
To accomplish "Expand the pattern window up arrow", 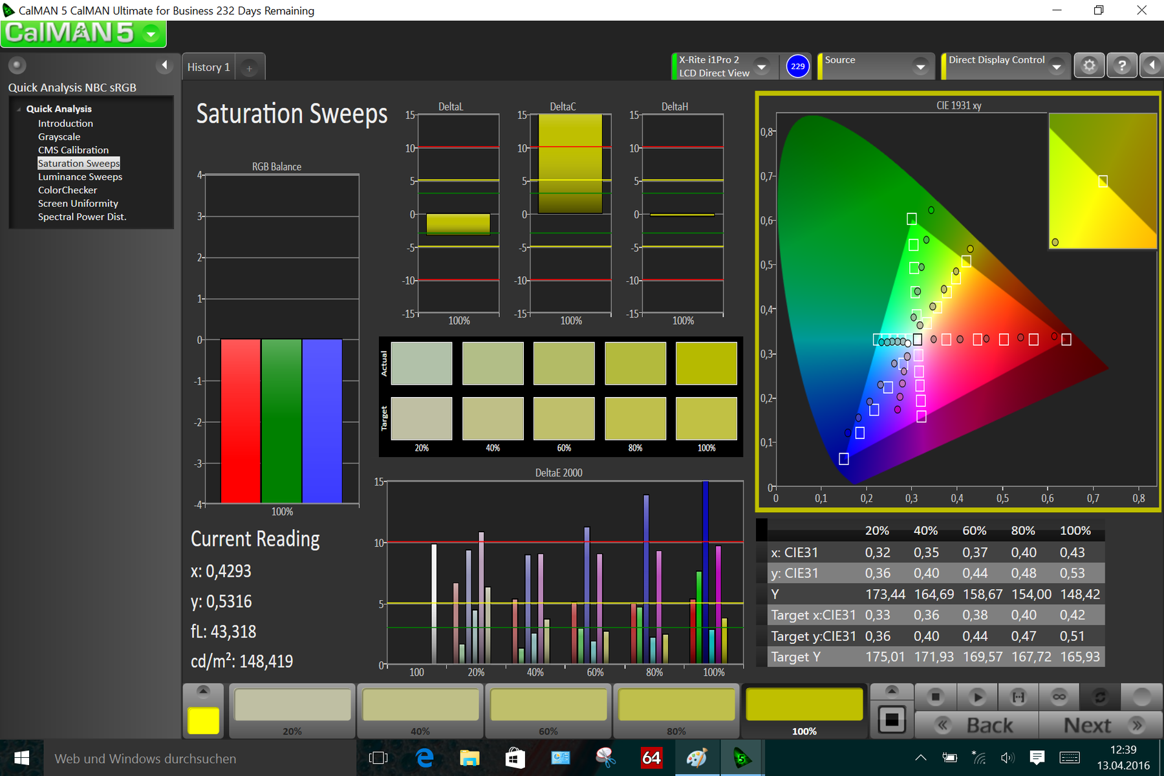I will tap(892, 691).
